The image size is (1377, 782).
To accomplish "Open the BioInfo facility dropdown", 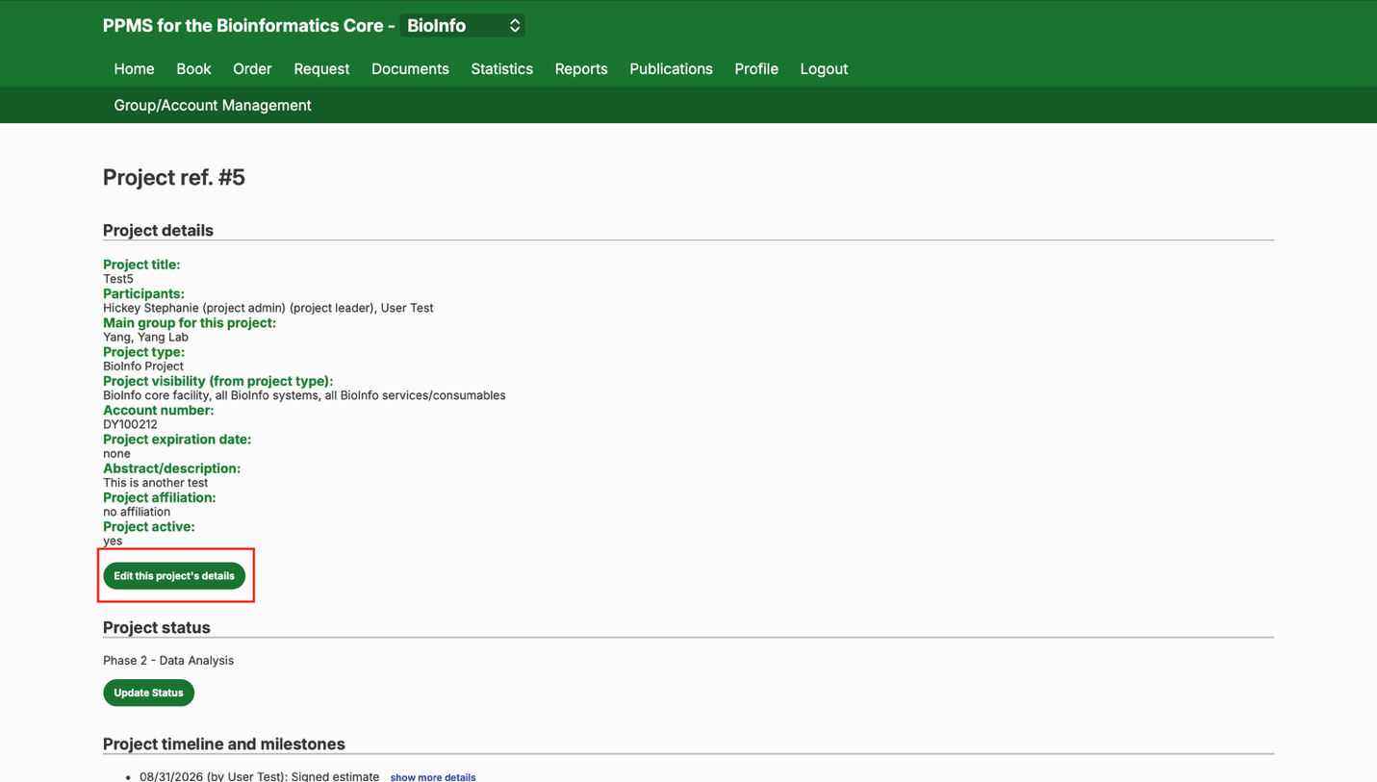I will (462, 26).
